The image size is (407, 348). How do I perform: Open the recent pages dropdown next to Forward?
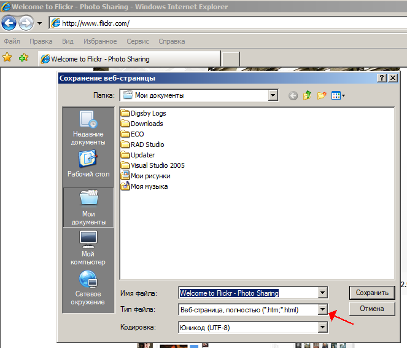pyautogui.click(x=39, y=23)
